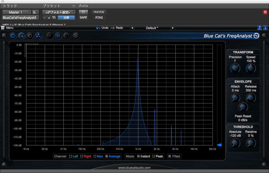
Task: Click the Precision value 7
Action: tap(235, 61)
